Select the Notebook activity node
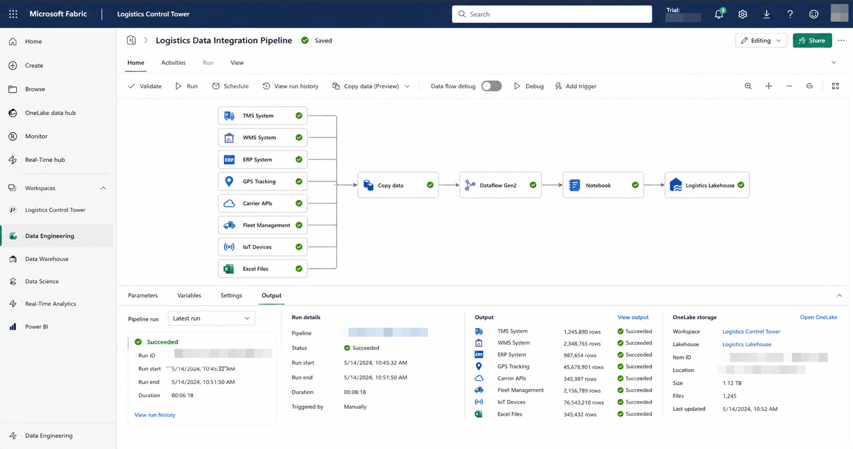This screenshot has height=449, width=853. pos(603,185)
